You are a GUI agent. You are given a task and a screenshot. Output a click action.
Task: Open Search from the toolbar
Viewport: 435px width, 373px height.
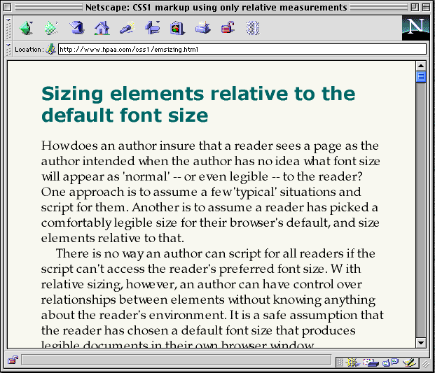(x=127, y=29)
